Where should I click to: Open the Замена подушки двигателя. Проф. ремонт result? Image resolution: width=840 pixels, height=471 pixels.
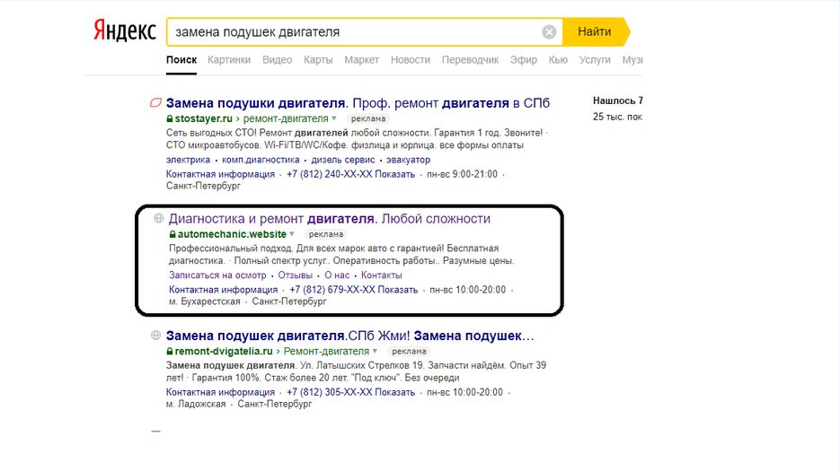358,103
